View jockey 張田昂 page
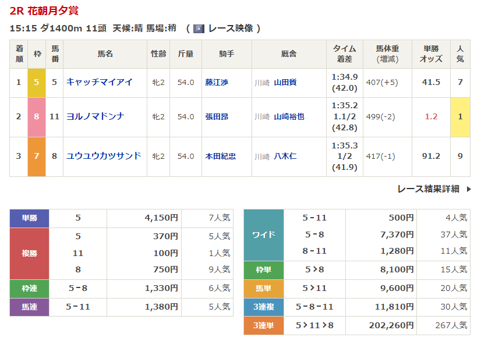The image size is (481, 341). pyautogui.click(x=217, y=116)
